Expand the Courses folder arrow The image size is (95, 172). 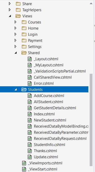(x=16, y=22)
